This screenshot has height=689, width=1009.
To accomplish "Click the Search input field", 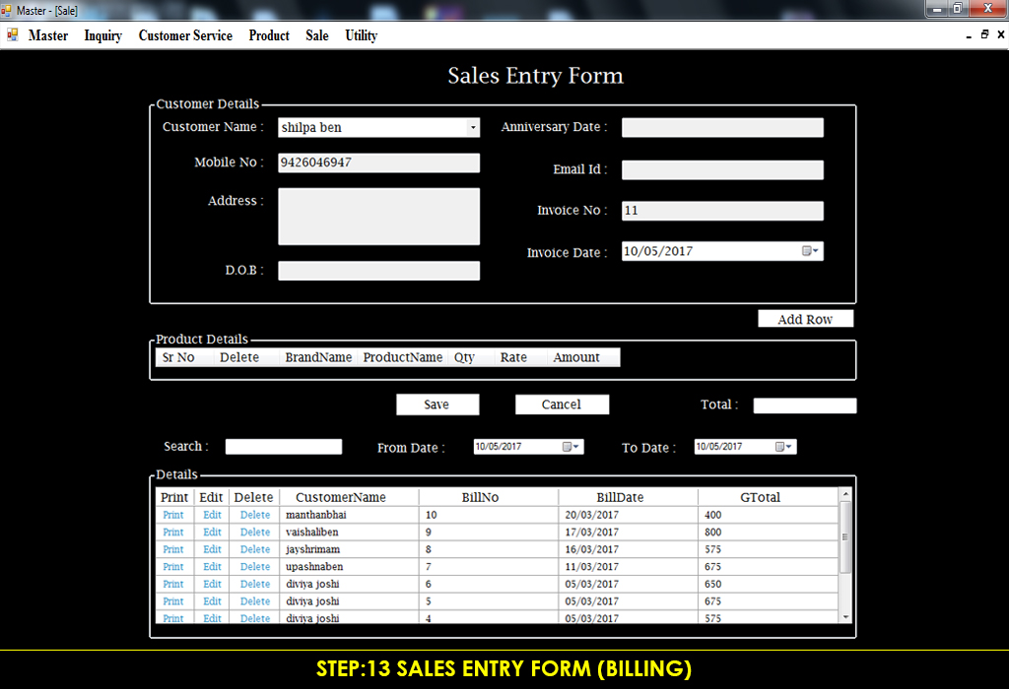I will coord(284,447).
